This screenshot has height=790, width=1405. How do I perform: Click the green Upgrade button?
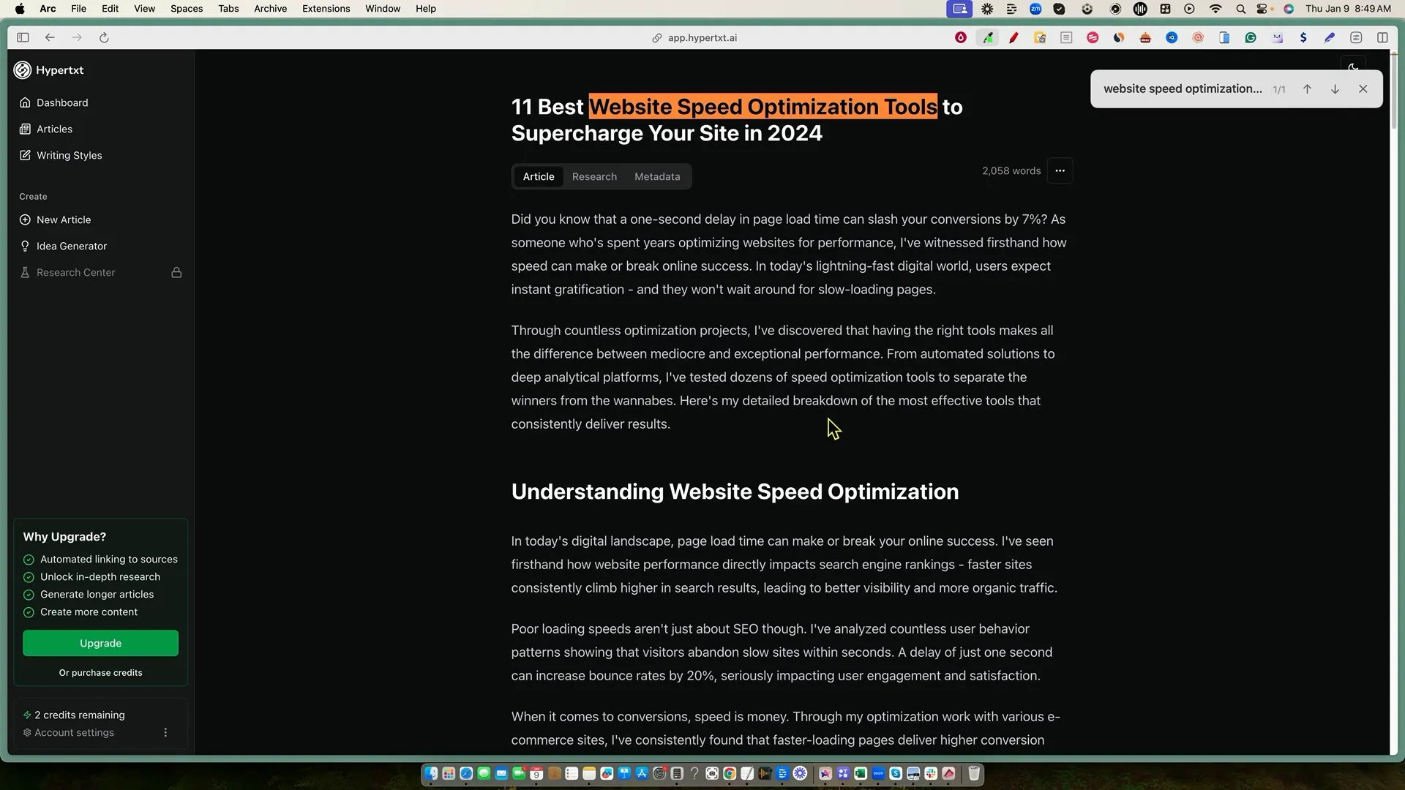coord(100,643)
